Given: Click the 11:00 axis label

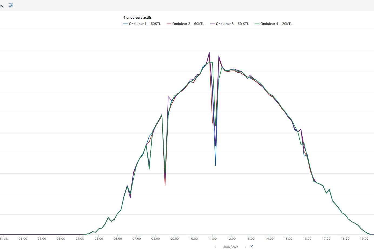Looking at the screenshot, I should (212, 239).
